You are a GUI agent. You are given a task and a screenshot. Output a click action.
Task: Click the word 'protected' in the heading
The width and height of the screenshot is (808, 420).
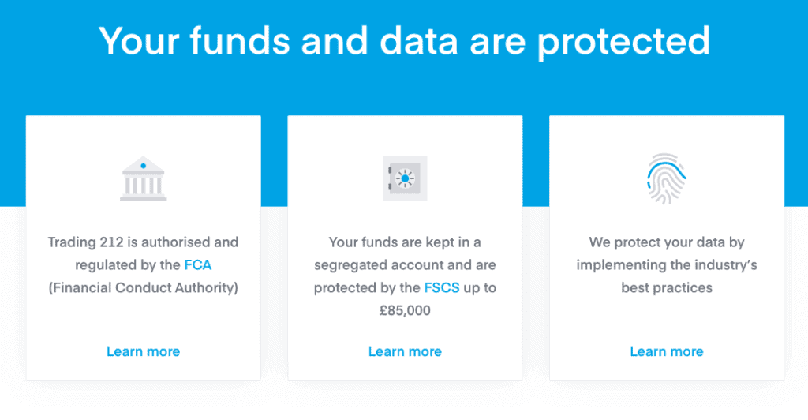(x=623, y=43)
